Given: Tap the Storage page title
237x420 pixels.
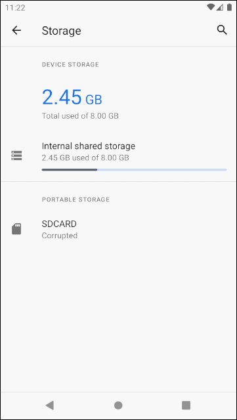Looking at the screenshot, I should (62, 31).
